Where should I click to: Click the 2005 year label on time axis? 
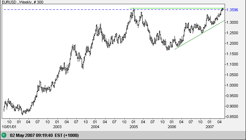pos(134,127)
